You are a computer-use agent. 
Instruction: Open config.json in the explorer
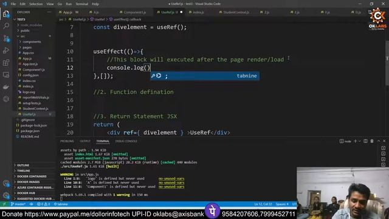click(x=30, y=75)
